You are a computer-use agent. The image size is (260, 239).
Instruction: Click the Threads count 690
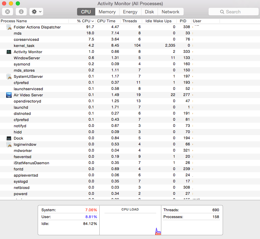coord(216,210)
